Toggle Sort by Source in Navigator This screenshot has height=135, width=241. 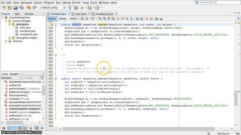(42, 128)
